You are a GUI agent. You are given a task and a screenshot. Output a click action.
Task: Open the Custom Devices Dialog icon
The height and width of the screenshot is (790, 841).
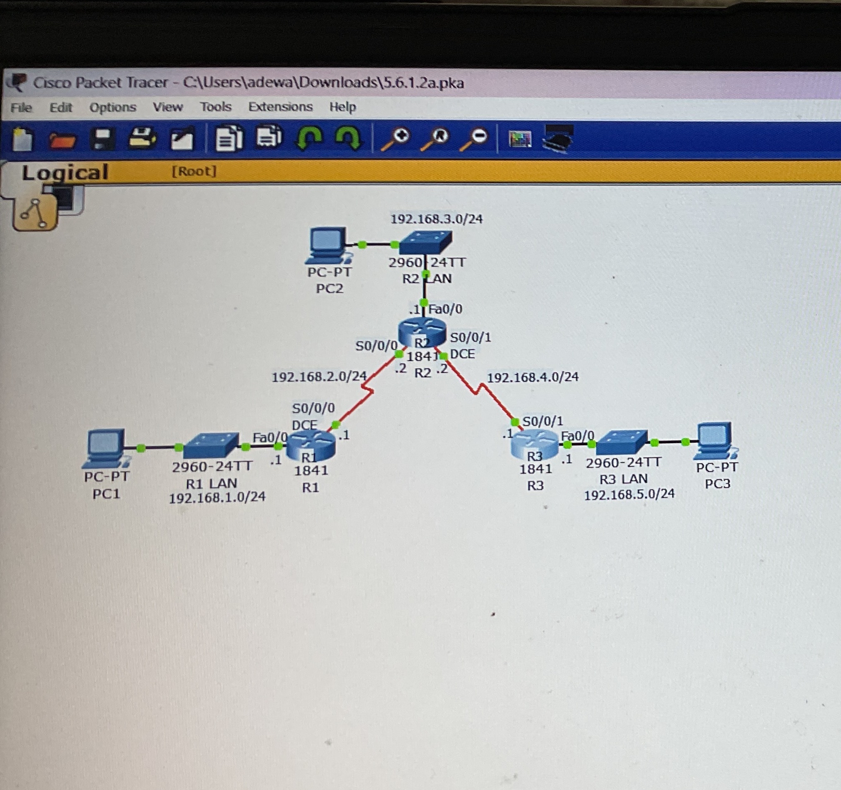point(558,138)
